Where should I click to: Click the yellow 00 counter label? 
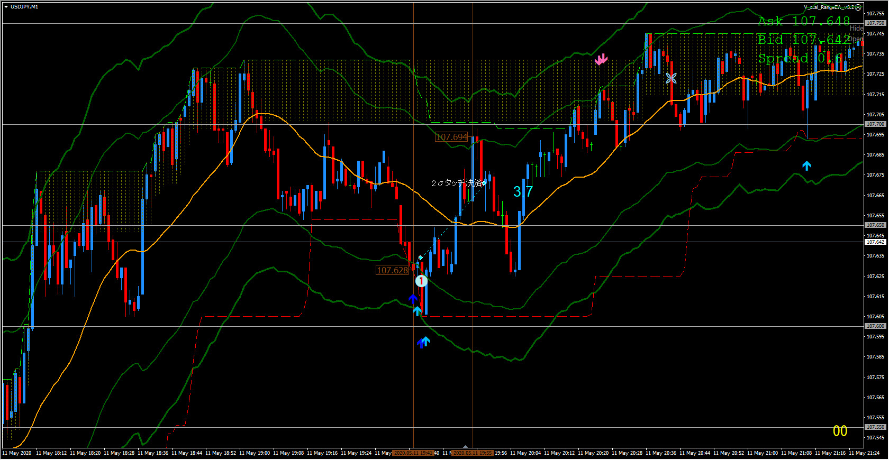coord(840,431)
